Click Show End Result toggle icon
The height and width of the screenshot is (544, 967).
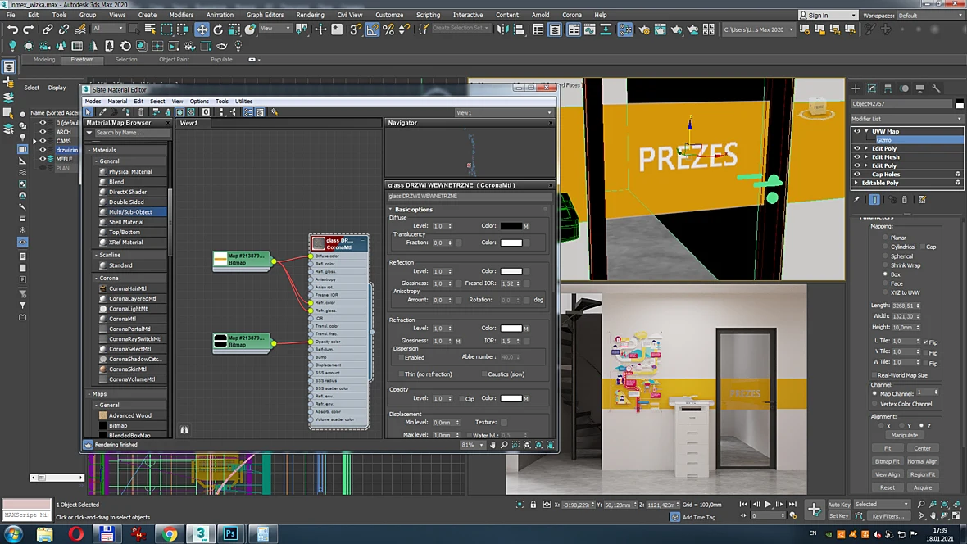pos(874,199)
